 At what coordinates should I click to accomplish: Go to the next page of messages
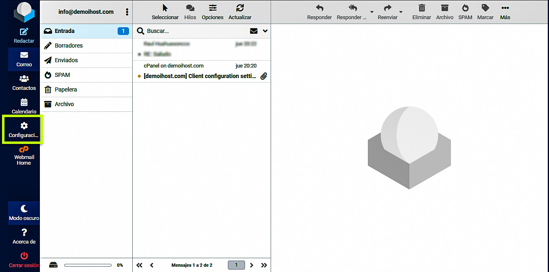[x=252, y=265]
